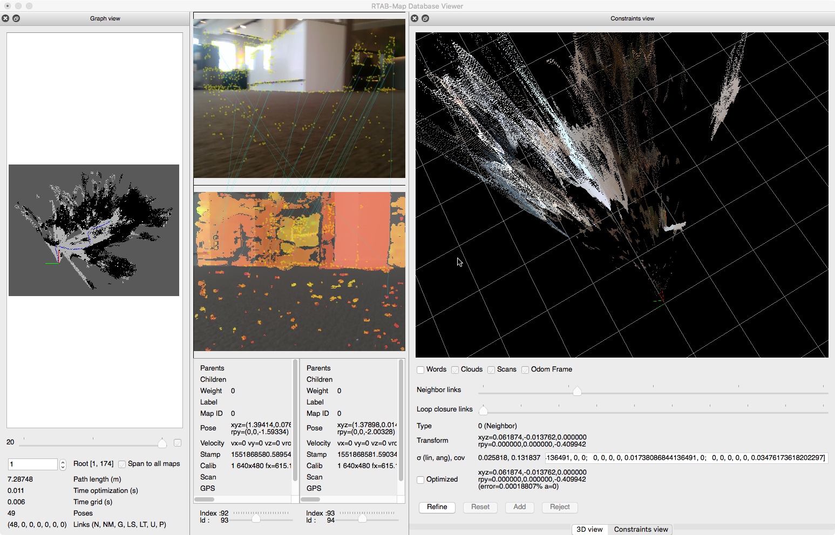Toggle the Words checkbox
The image size is (835, 535).
(420, 370)
